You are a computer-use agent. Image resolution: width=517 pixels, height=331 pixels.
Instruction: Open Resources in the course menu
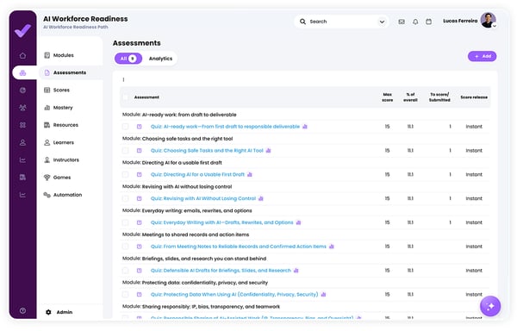click(61, 125)
